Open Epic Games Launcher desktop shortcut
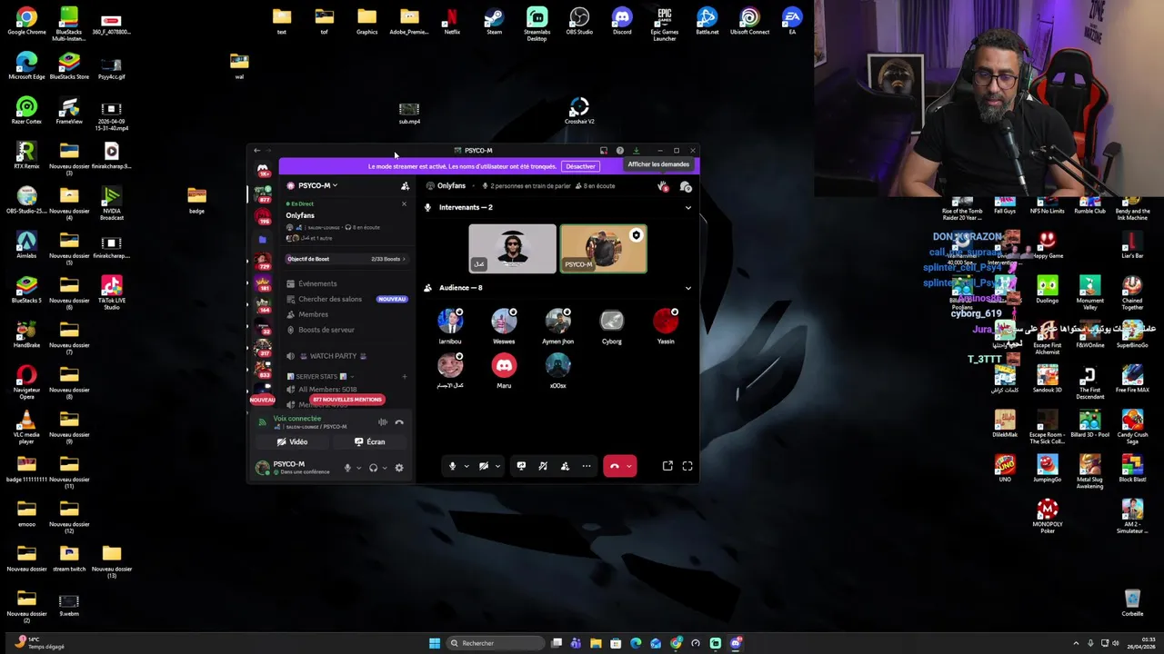This screenshot has height=654, width=1164. 665,24
